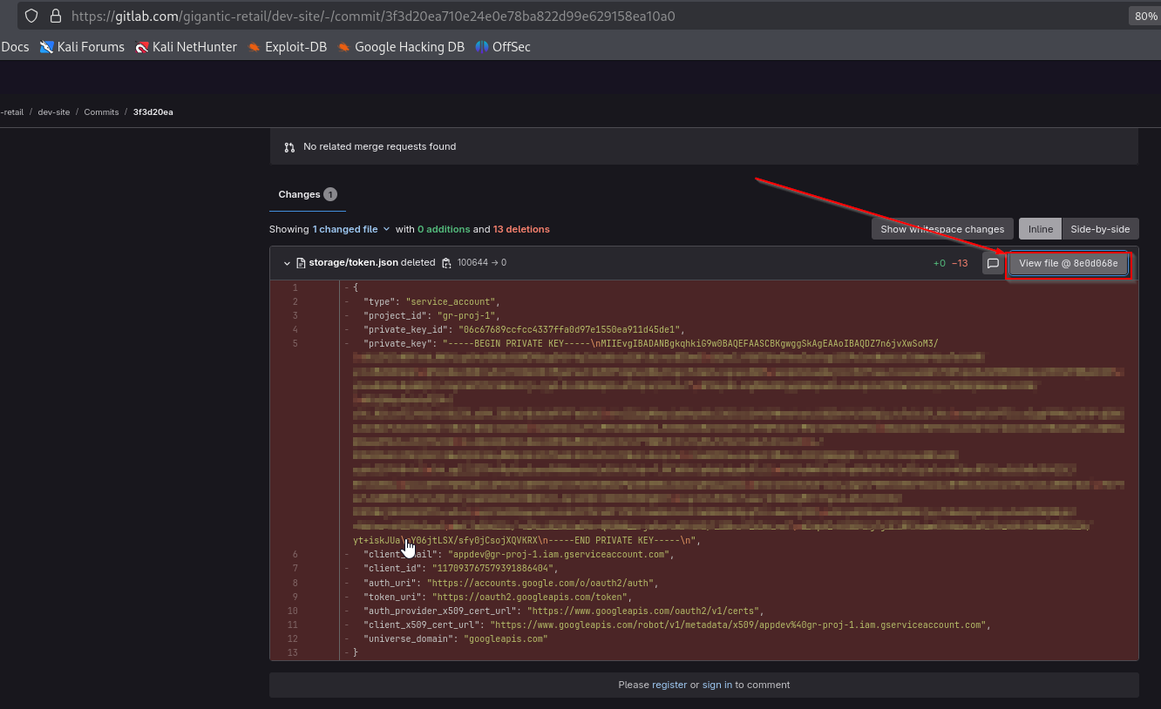Image resolution: width=1161 pixels, height=709 pixels.
Task: Click the tracking protection shield icon
Action: [31, 16]
